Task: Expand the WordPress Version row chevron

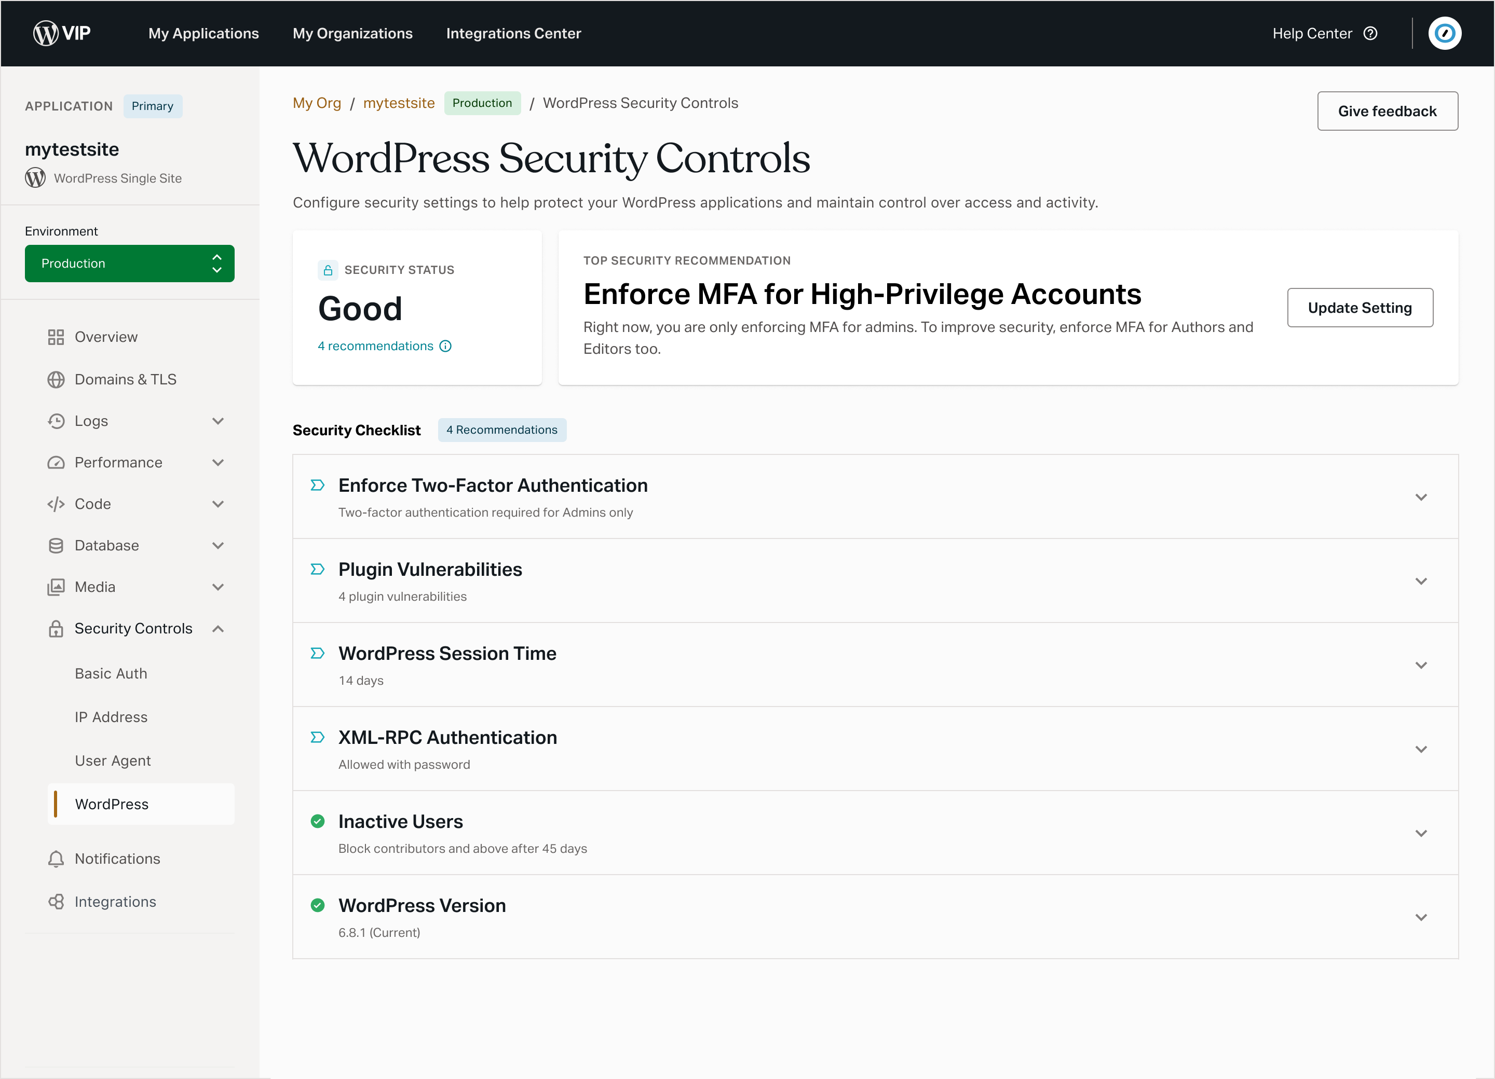Action: tap(1421, 917)
